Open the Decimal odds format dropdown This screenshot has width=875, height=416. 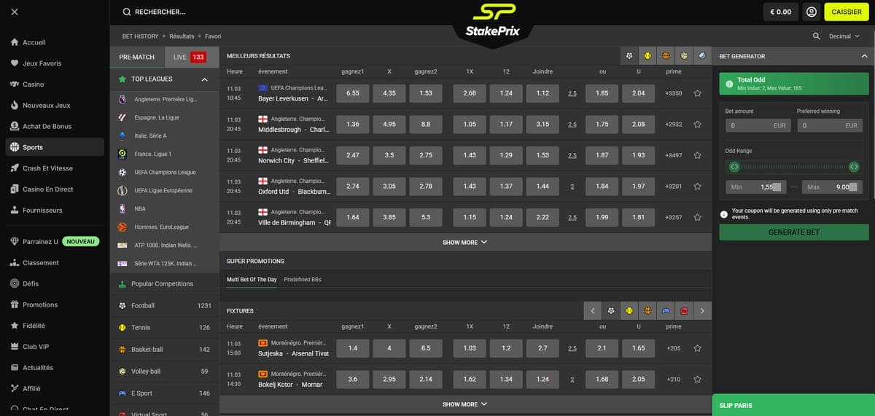844,36
